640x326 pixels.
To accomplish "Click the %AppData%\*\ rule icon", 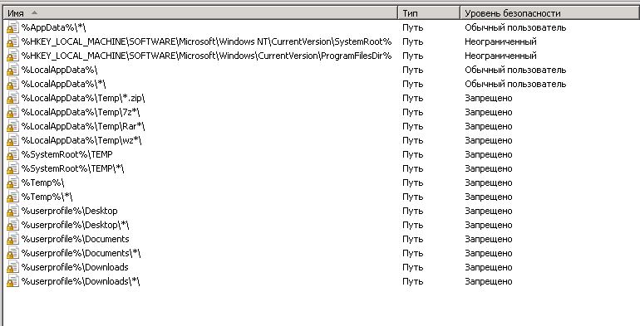I will pos(12,27).
